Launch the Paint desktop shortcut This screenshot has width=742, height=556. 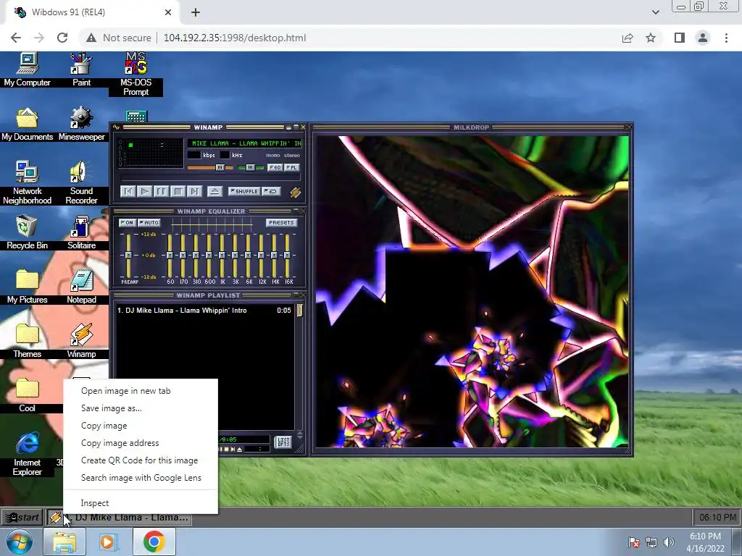click(x=81, y=69)
